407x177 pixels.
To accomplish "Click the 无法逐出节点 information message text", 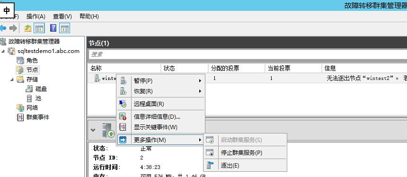I will 366,78.
